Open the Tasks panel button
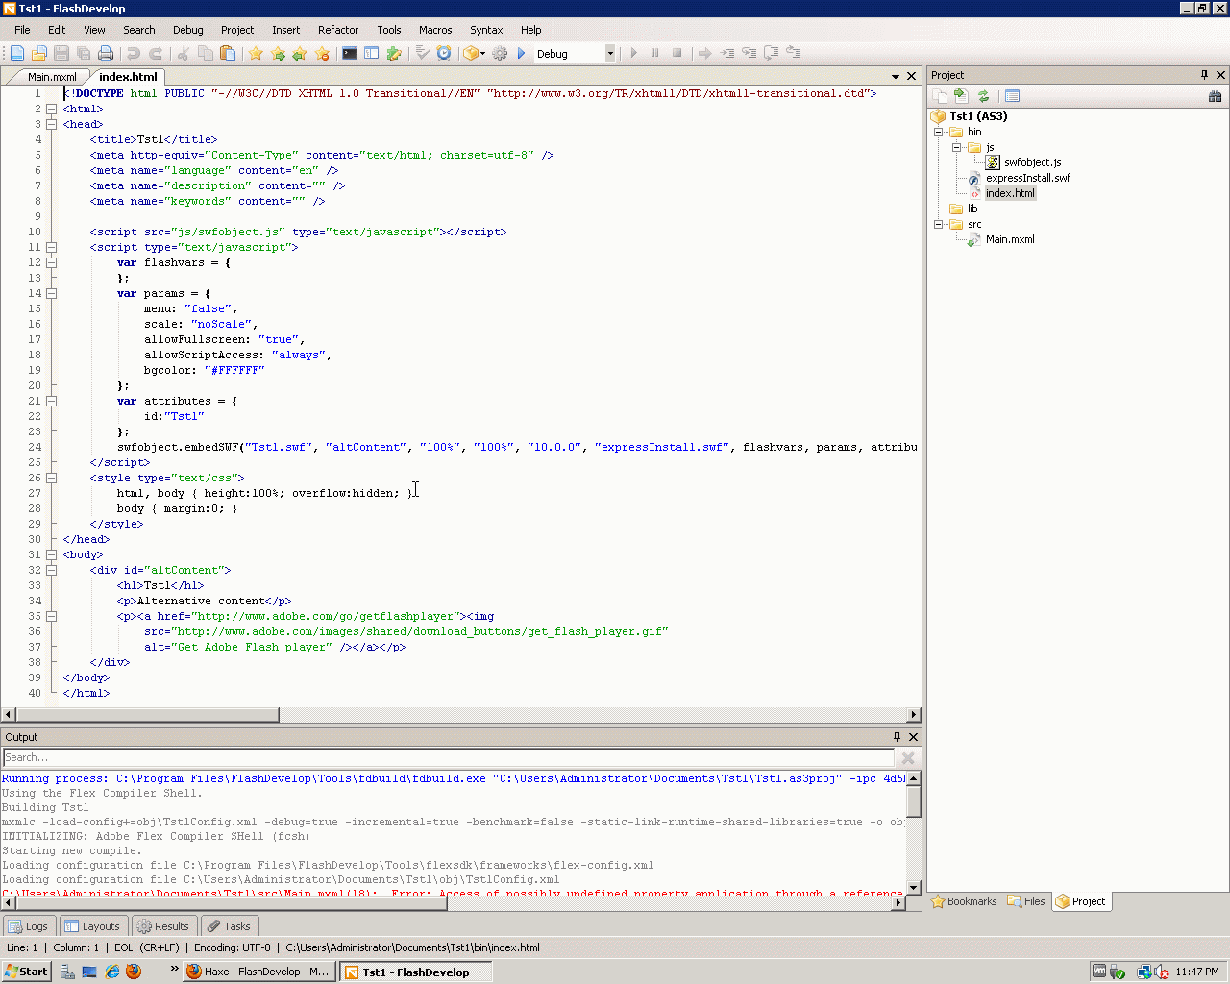This screenshot has width=1230, height=984. [x=229, y=926]
